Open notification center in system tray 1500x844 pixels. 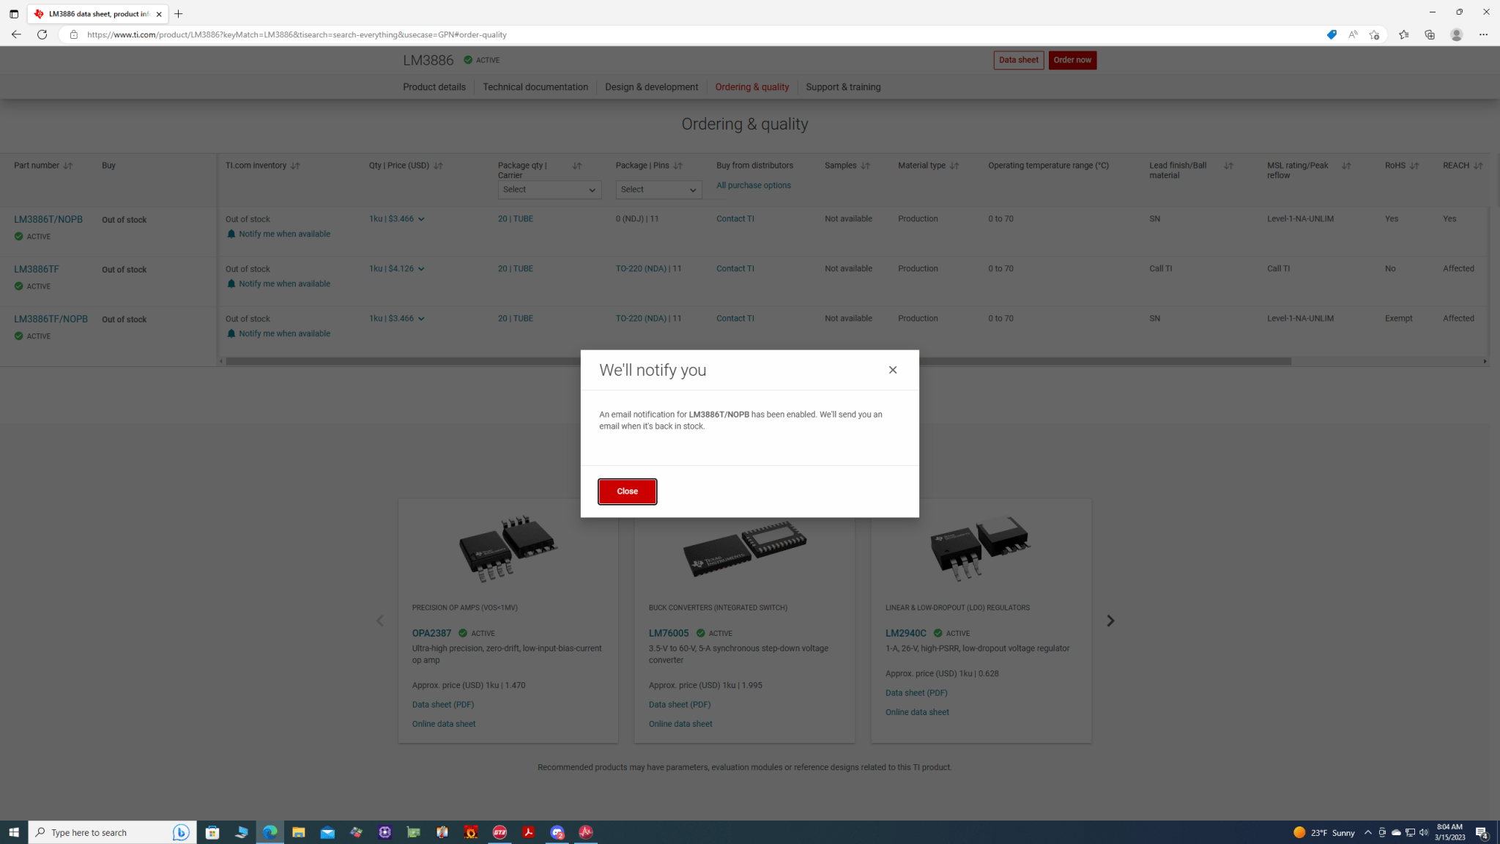(x=1481, y=832)
